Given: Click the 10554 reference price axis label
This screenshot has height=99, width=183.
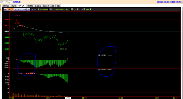Looking at the screenshot, I should pos(6,31).
